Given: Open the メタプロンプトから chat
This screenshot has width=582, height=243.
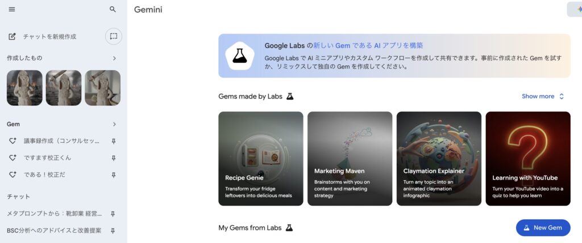Looking at the screenshot, I should (x=54, y=214).
